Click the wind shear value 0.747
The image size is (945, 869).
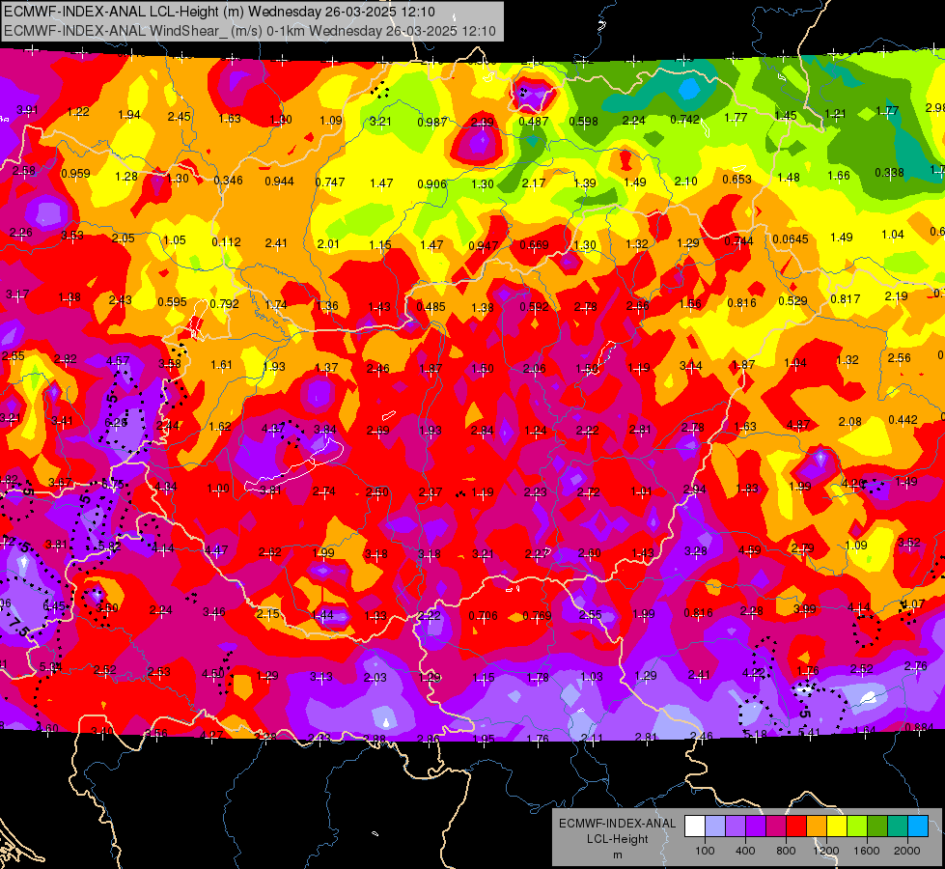pos(330,182)
